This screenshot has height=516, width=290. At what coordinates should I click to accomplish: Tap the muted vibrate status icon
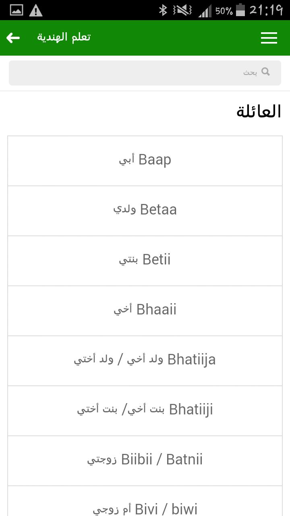coord(182,10)
